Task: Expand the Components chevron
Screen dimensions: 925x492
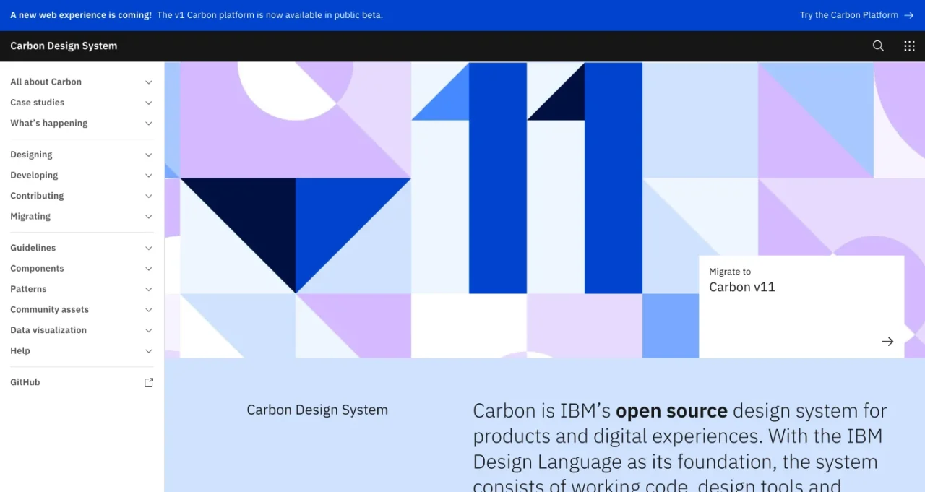Action: (149, 269)
